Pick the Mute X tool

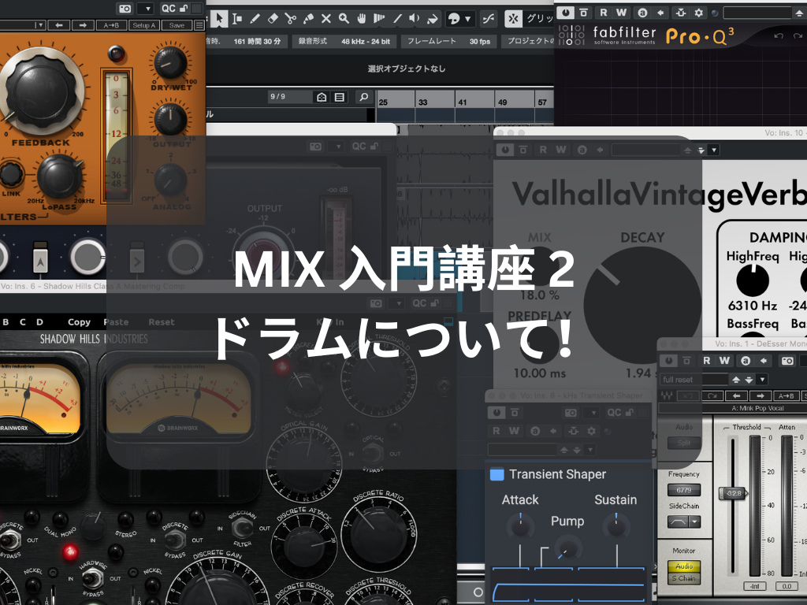click(x=325, y=18)
